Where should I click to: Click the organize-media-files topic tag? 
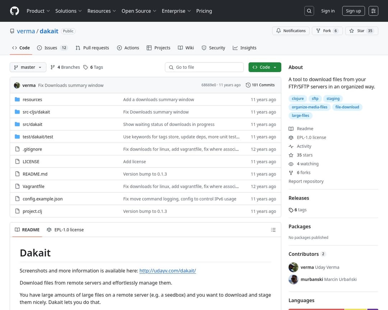coord(309,107)
